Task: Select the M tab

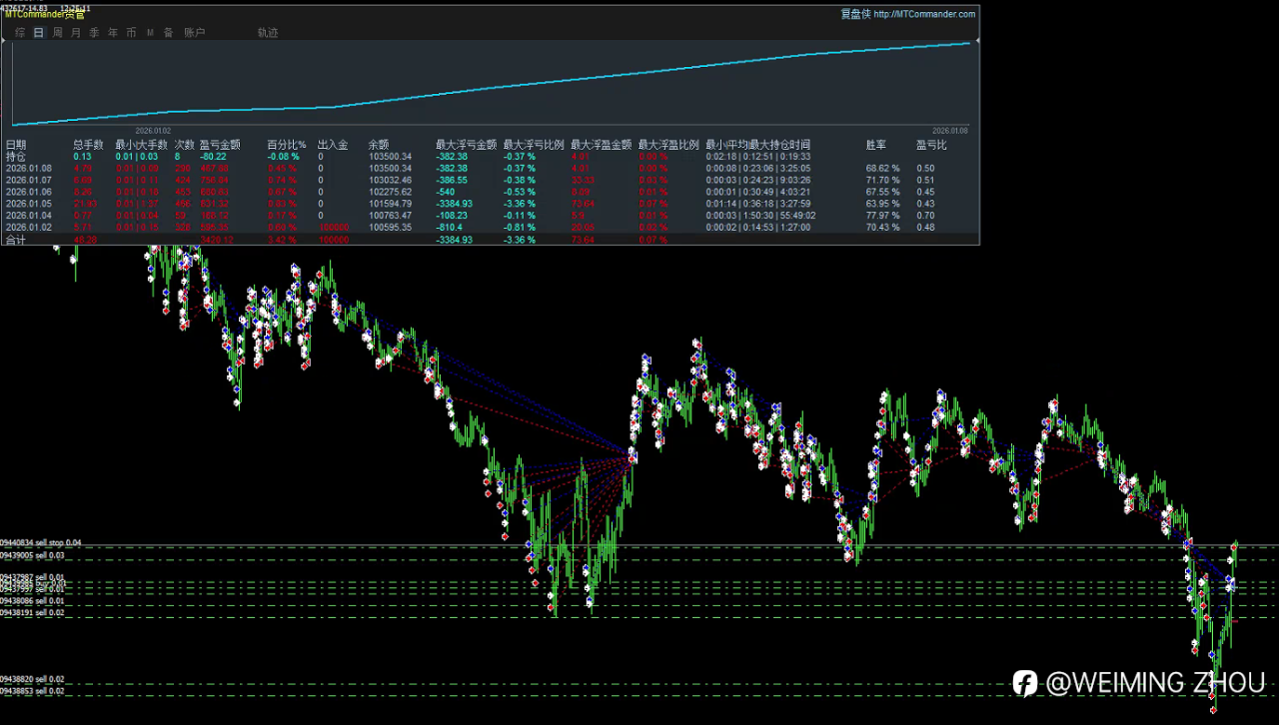Action: point(150,33)
